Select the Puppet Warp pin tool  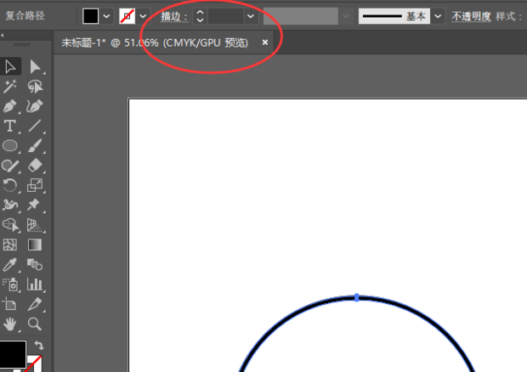click(35, 205)
